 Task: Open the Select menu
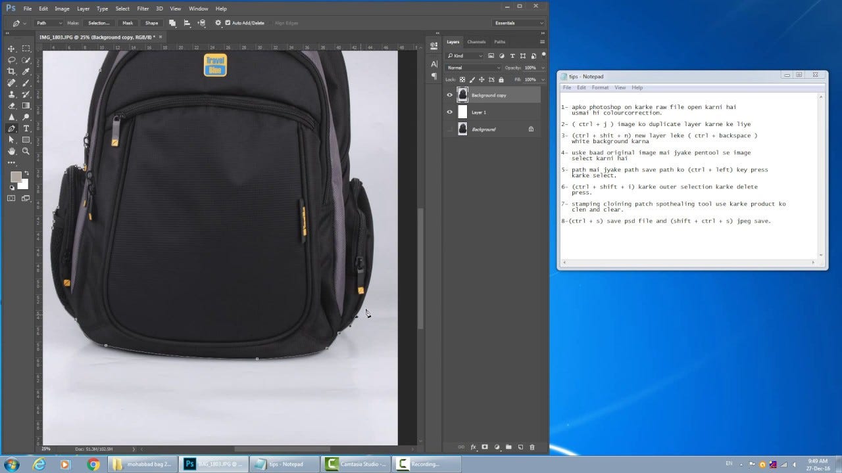tap(122, 9)
